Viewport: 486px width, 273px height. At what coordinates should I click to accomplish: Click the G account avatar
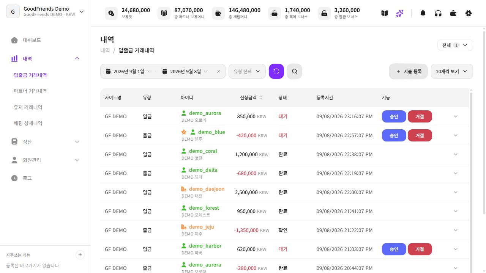click(13, 12)
